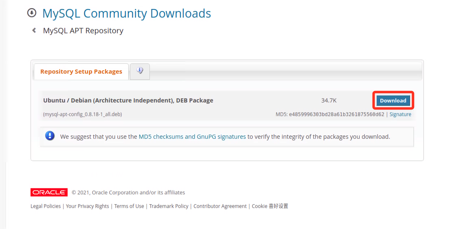Click the MD5 hash value text
The height and width of the screenshot is (229, 452).
tap(336, 114)
